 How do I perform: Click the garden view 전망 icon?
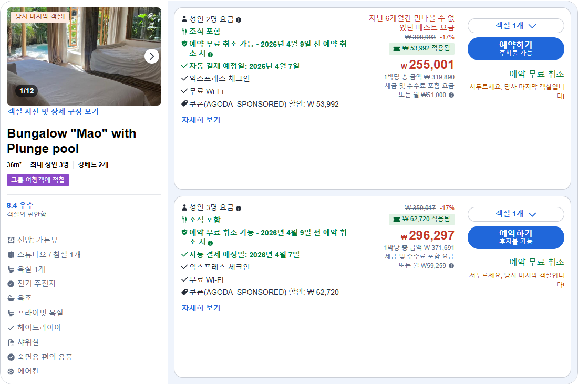point(11,240)
